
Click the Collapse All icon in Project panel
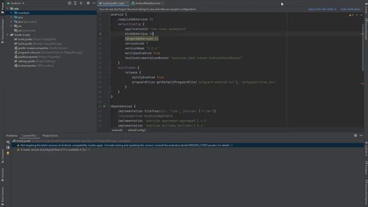pyautogui.click(x=81, y=3)
